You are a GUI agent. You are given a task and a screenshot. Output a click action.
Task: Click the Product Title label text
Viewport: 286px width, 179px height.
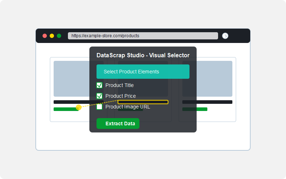coord(119,85)
